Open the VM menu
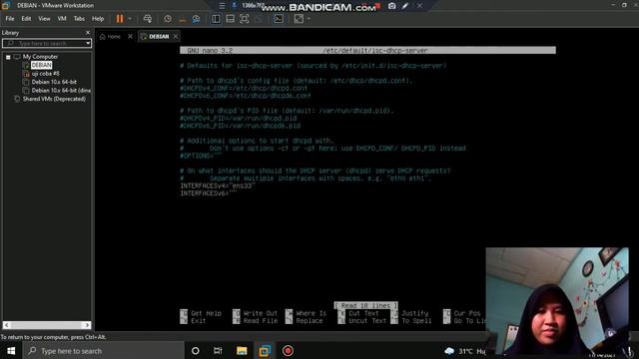Image resolution: width=639 pixels, height=359 pixels. click(x=62, y=19)
